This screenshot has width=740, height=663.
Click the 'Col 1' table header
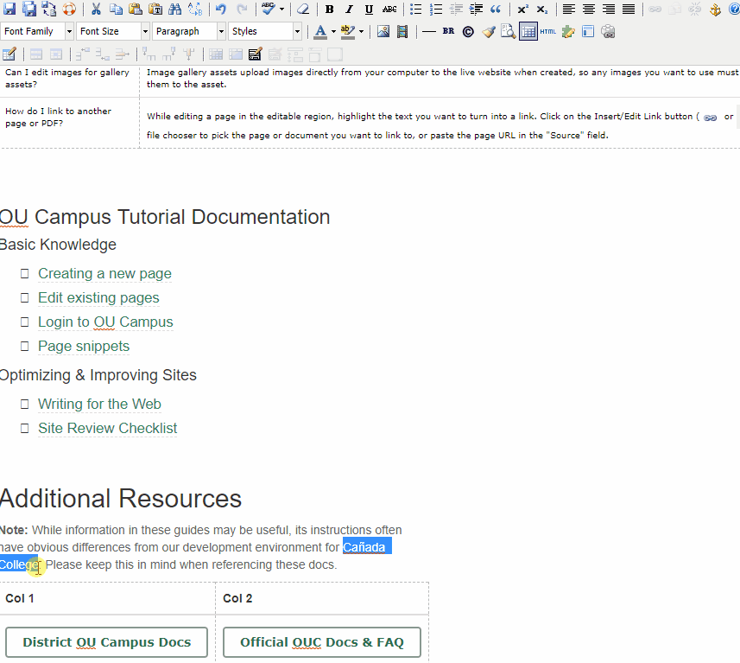[x=19, y=598]
